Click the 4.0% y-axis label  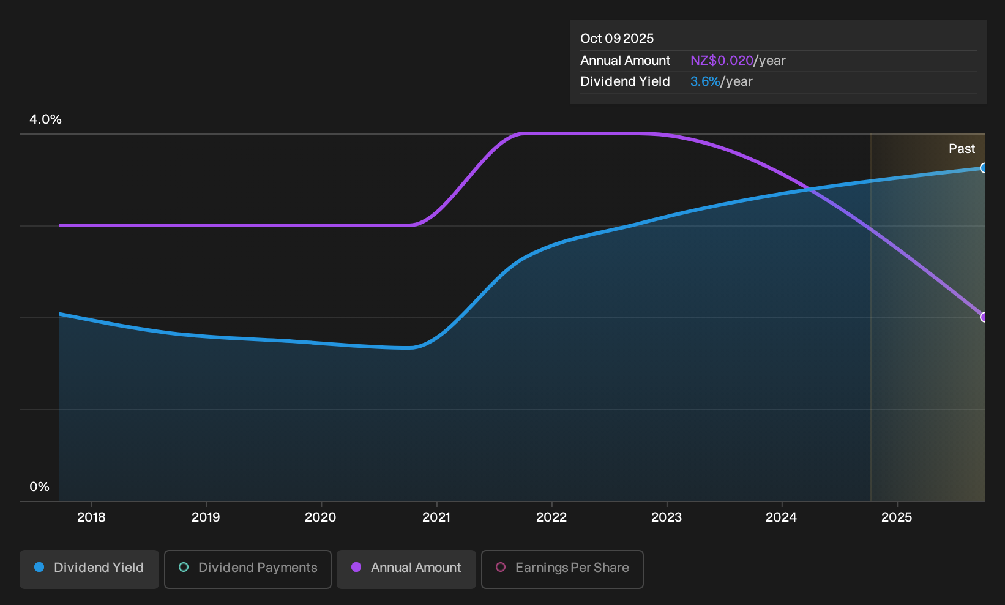pos(45,119)
